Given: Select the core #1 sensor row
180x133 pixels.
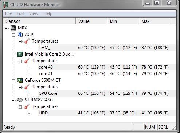Looking at the screenshot, I should click(x=107, y=74).
